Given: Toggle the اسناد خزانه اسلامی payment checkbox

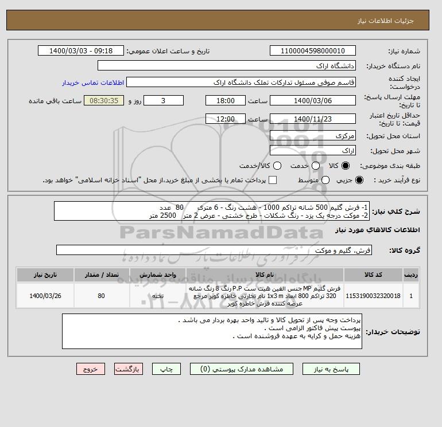Looking at the screenshot, I should (x=273, y=180).
